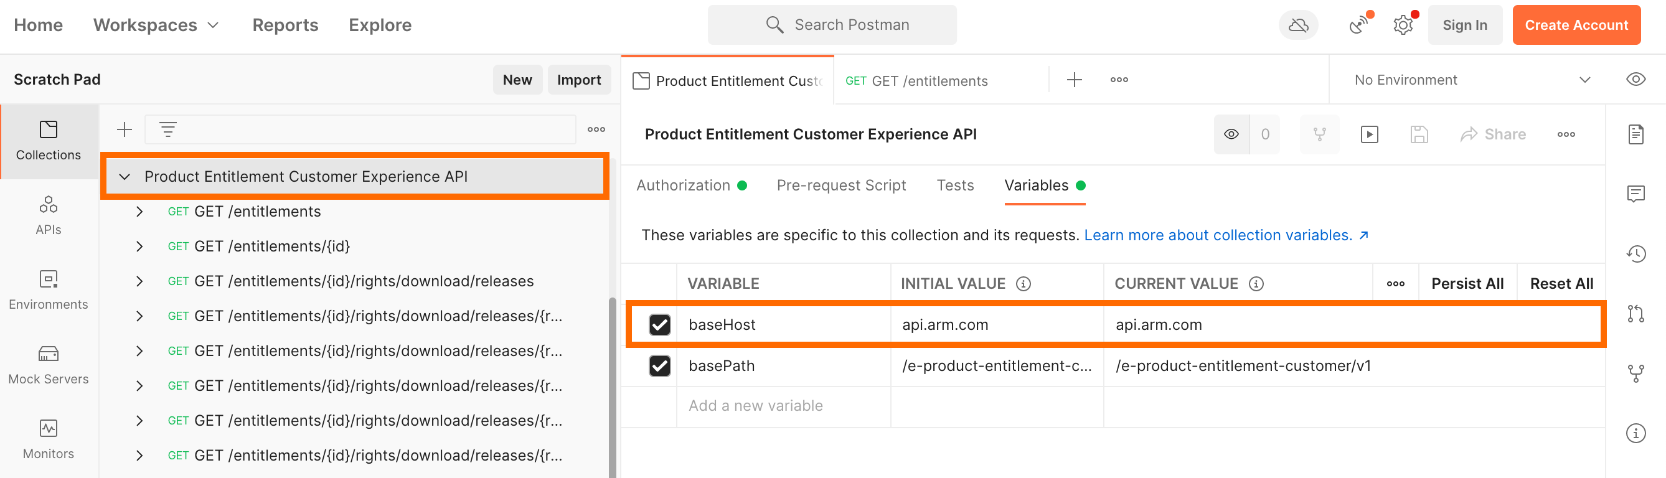The height and width of the screenshot is (478, 1666).
Task: Open the satellite capture requests icon
Action: click(x=1359, y=26)
